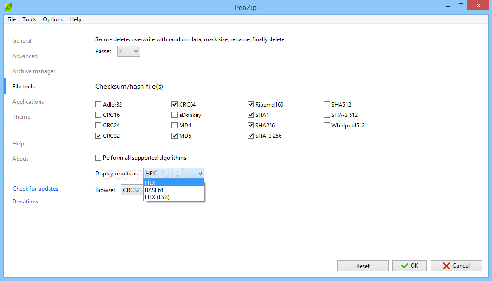
Task: Go to the Applications section
Action: point(28,102)
